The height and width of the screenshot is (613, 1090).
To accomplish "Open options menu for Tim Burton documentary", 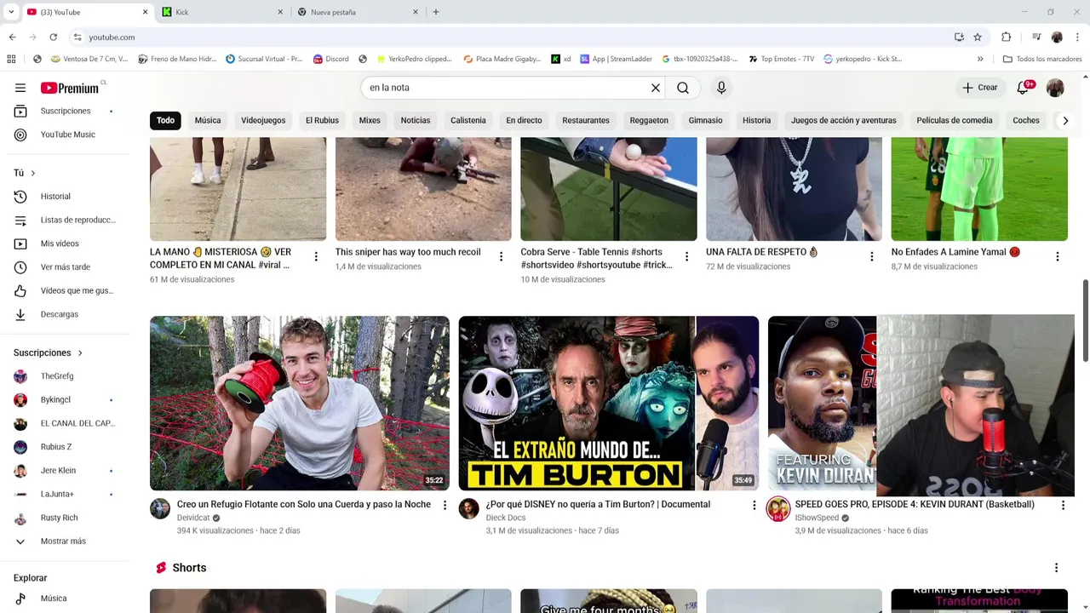I will (x=754, y=506).
